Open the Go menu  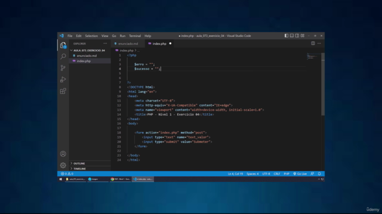pyautogui.click(x=114, y=36)
